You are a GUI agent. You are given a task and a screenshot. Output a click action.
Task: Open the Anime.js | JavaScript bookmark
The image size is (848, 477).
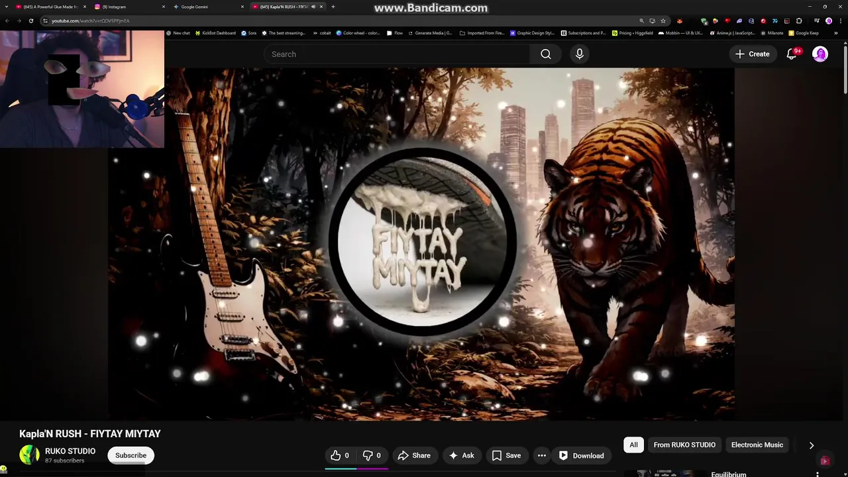[x=731, y=32]
